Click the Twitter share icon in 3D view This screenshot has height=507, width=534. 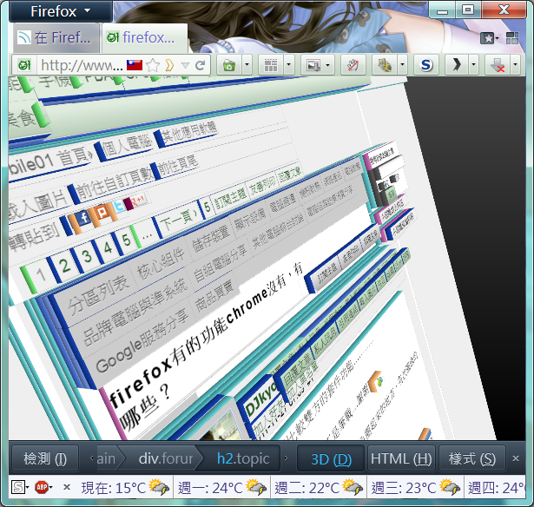[119, 205]
